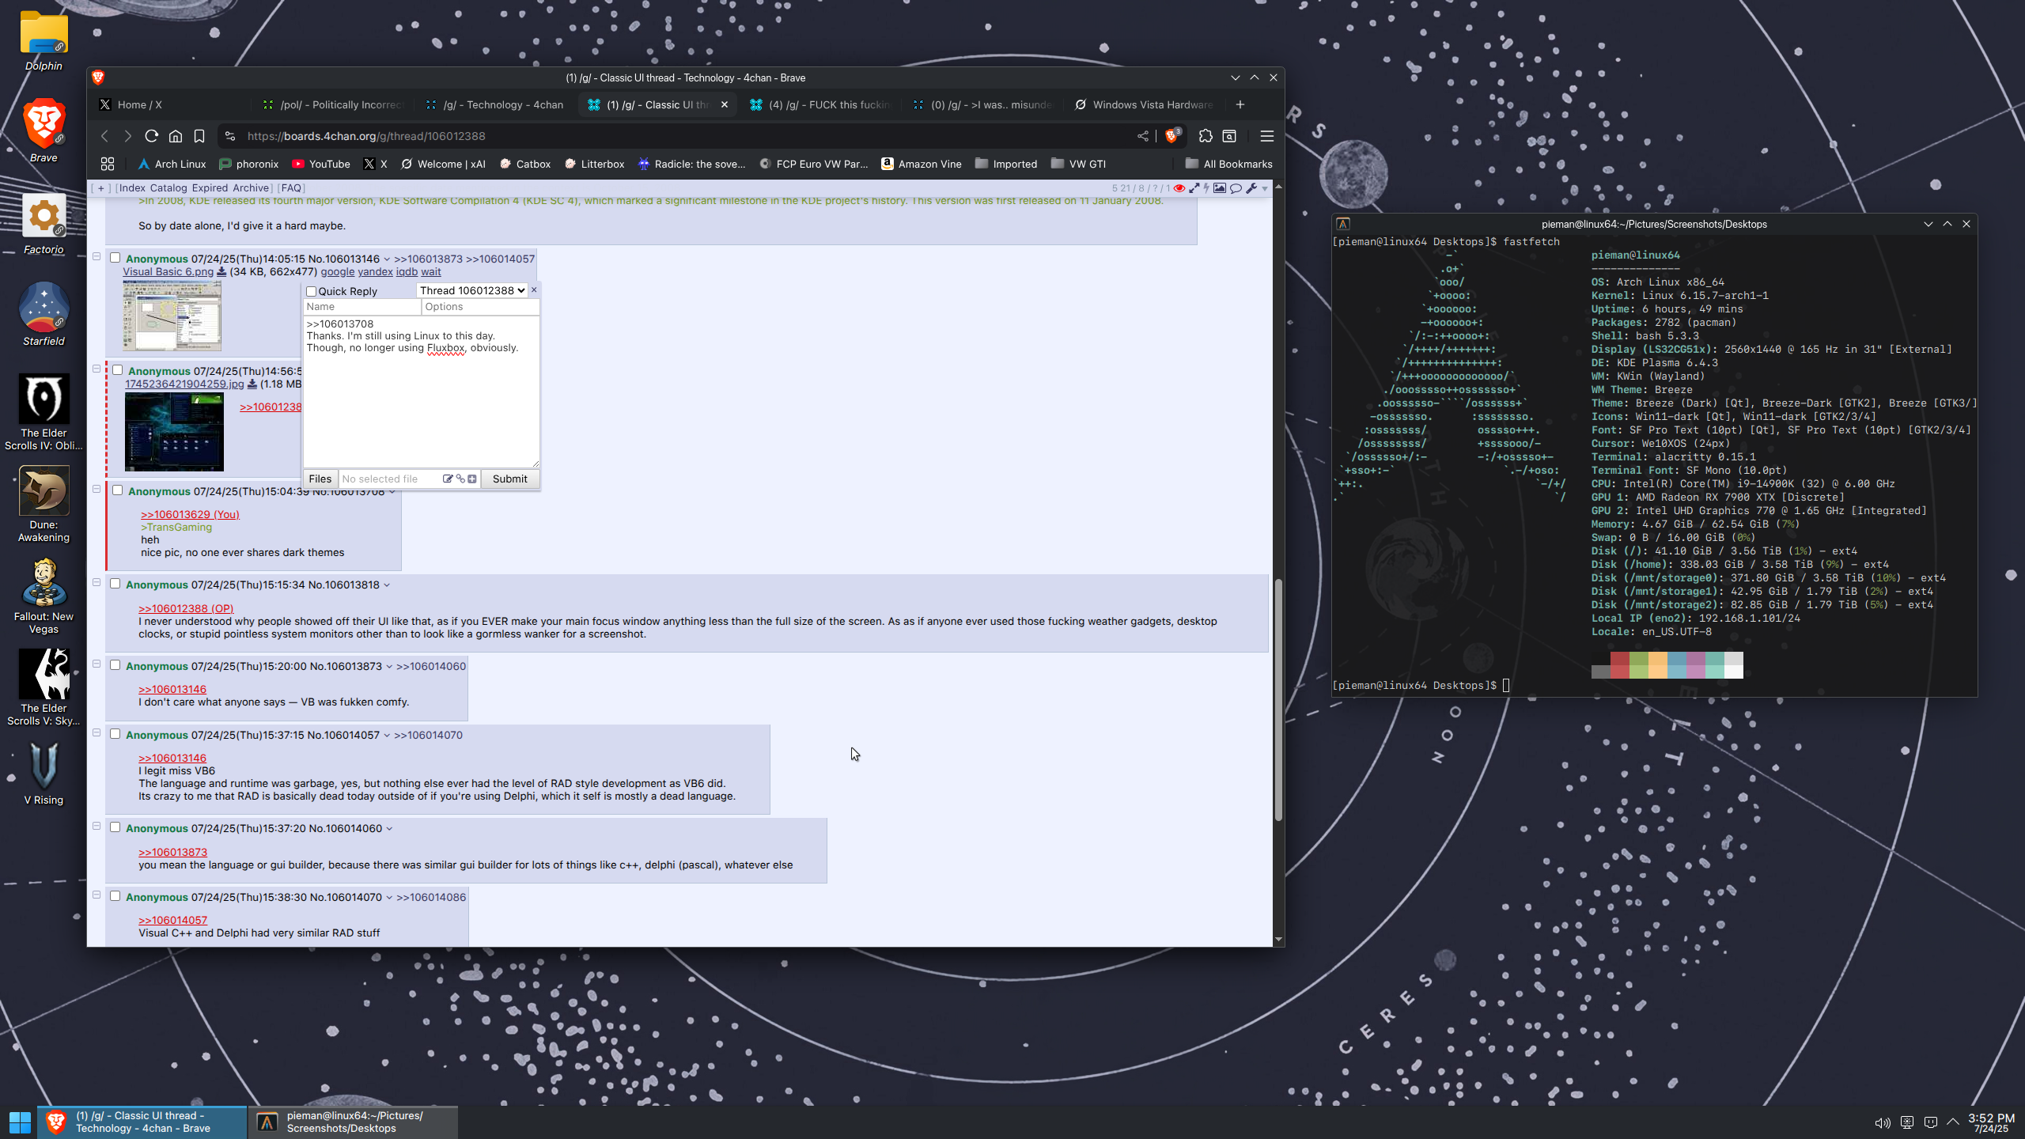The image size is (2025, 1139).
Task: Open post menu arrow for No.106013146
Action: (387, 259)
